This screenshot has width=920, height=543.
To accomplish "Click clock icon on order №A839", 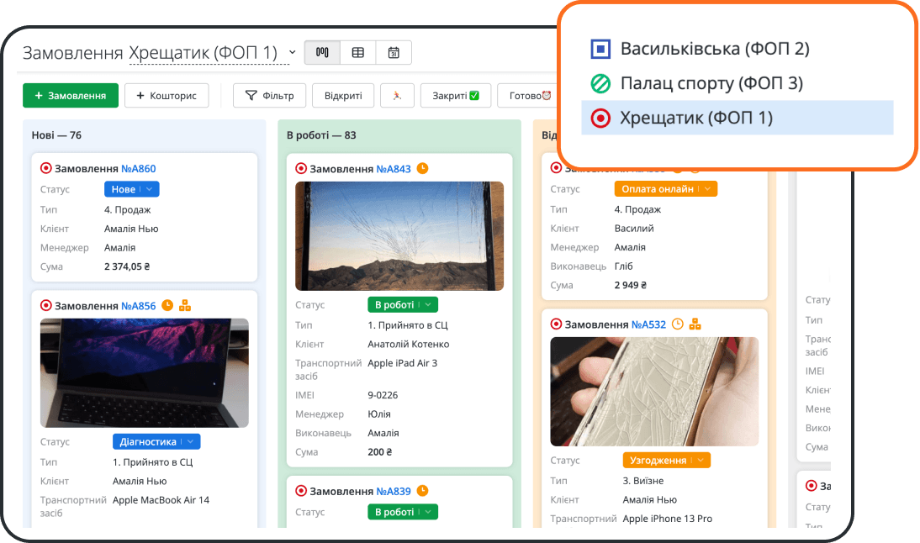I will click(423, 491).
